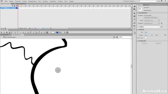Select the Paint Bucket tool
Viewport: 168px width, 94px height.
click(36, 32)
